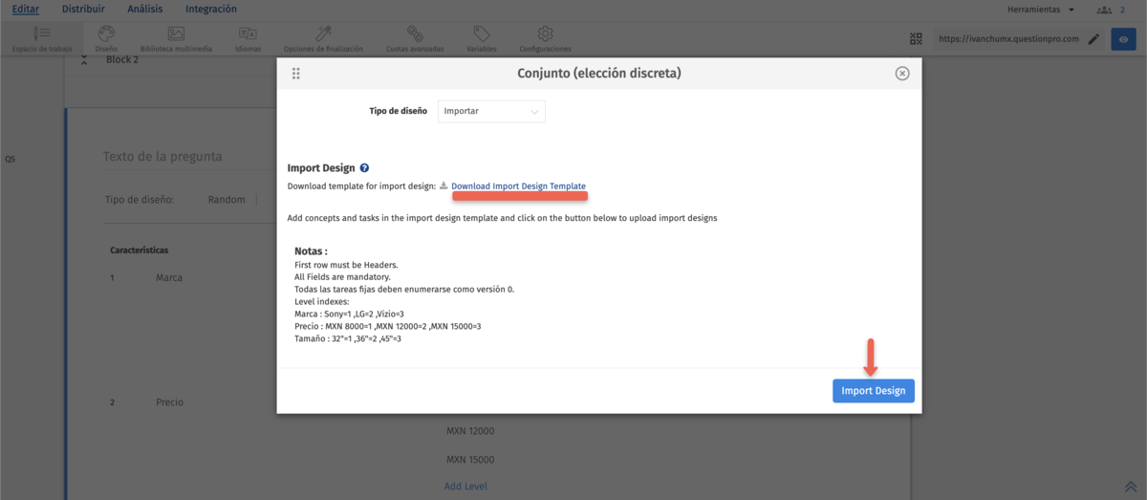
Task: Click the Import Design help icon
Action: (365, 168)
